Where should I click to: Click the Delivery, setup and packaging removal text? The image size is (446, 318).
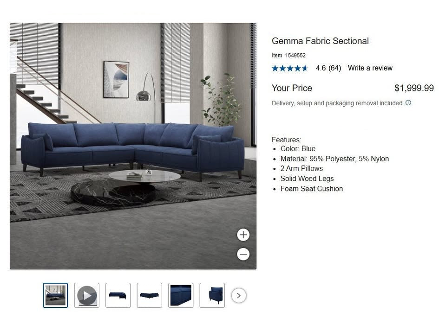tap(337, 103)
